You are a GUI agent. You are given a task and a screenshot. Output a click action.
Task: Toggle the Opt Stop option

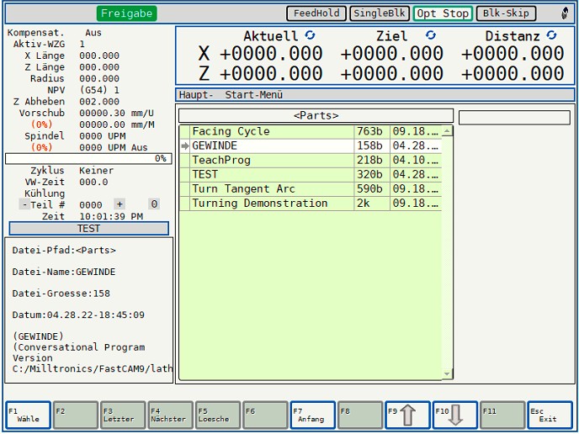[x=443, y=13]
